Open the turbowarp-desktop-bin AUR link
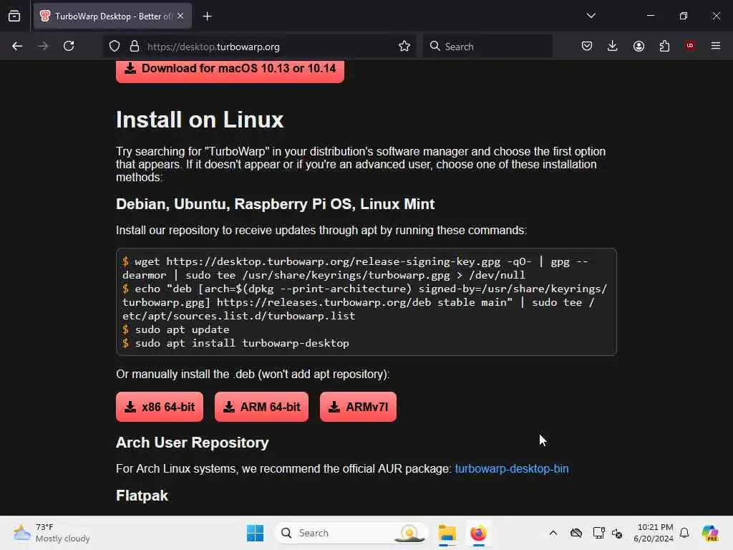The height and width of the screenshot is (550, 733). point(512,468)
